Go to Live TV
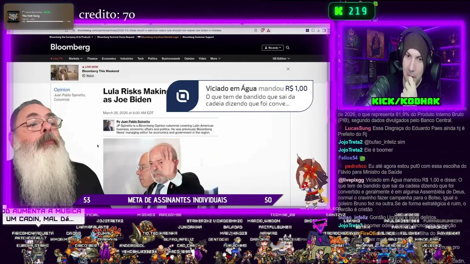 tap(57, 59)
